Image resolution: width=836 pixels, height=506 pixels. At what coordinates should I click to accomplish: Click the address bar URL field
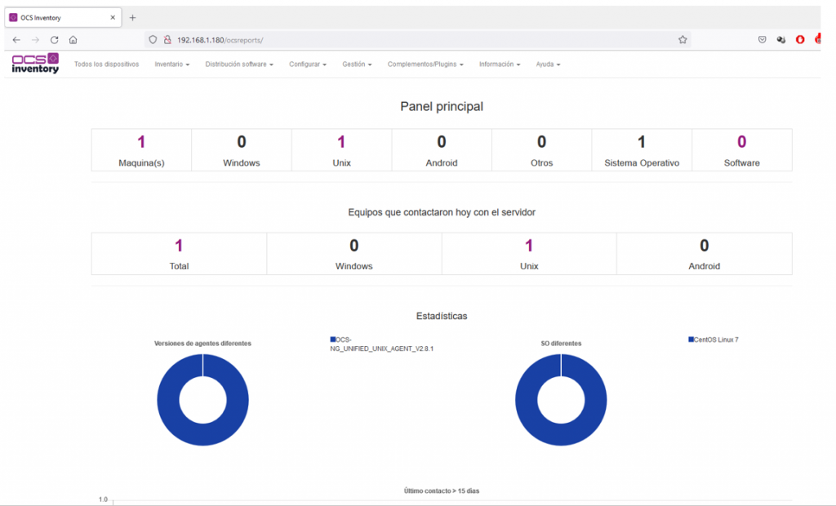pos(417,40)
